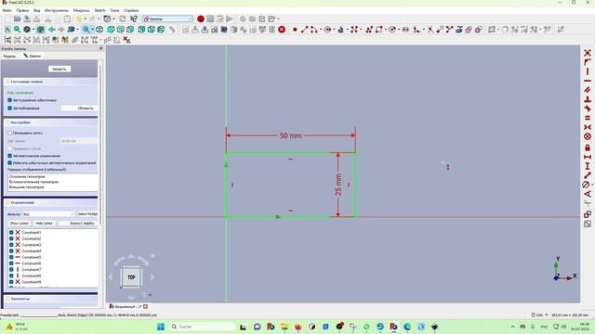Expand the elements section header

click(x=50, y=299)
